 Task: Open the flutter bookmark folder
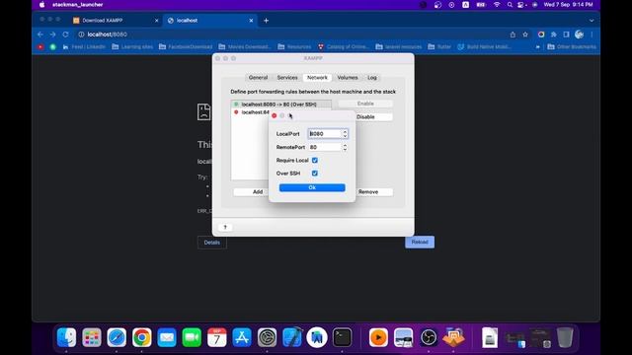pyautogui.click(x=439, y=47)
